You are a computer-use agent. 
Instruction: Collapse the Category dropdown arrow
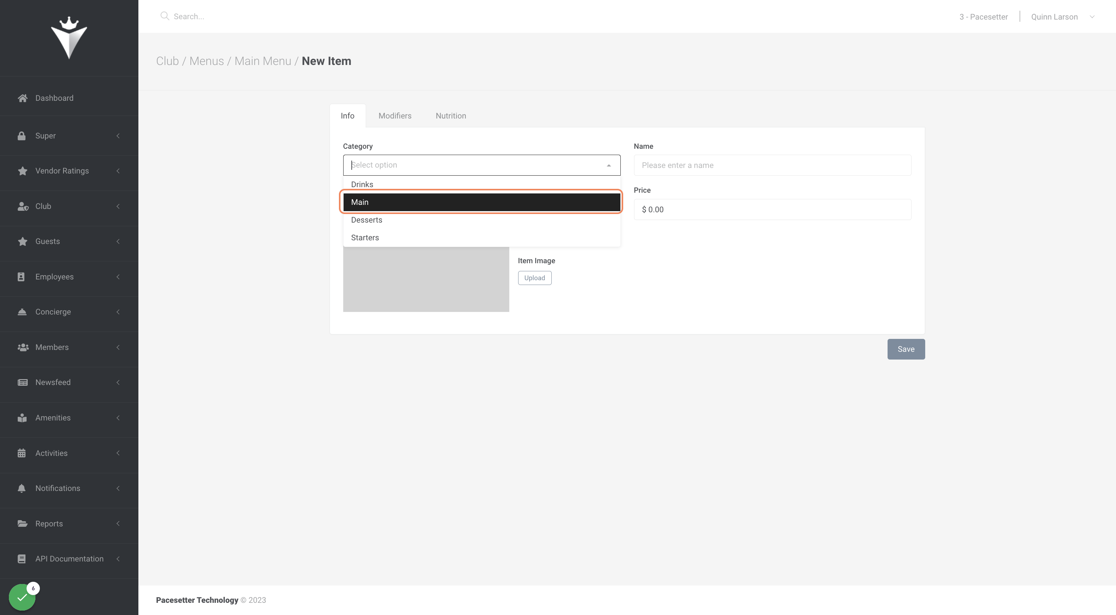coord(609,165)
